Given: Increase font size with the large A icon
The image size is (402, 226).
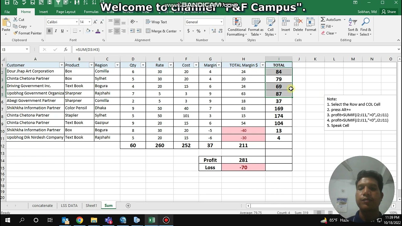Looking at the screenshot, I should point(95,22).
